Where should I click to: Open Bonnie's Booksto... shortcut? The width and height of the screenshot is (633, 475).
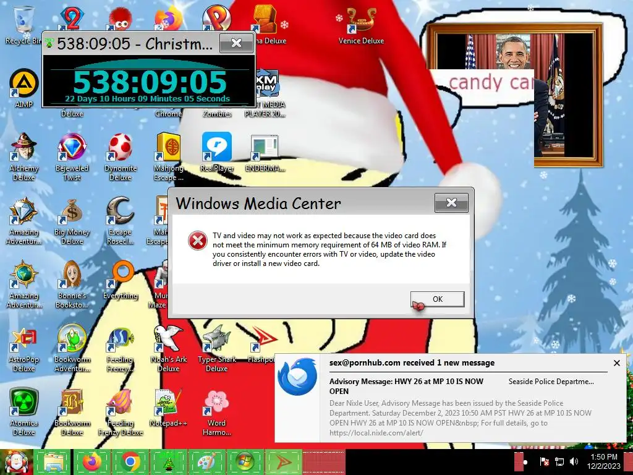72,285
